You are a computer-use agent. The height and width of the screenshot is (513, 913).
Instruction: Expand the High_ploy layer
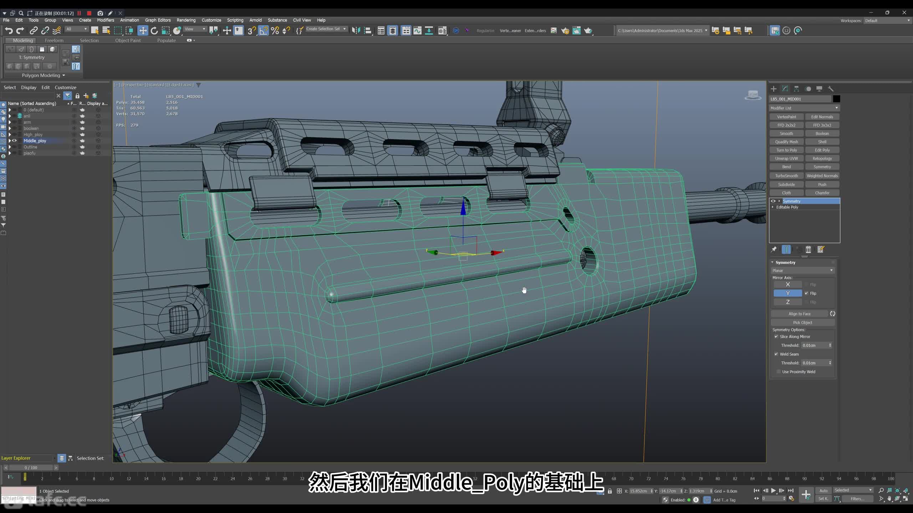pyautogui.click(x=10, y=135)
